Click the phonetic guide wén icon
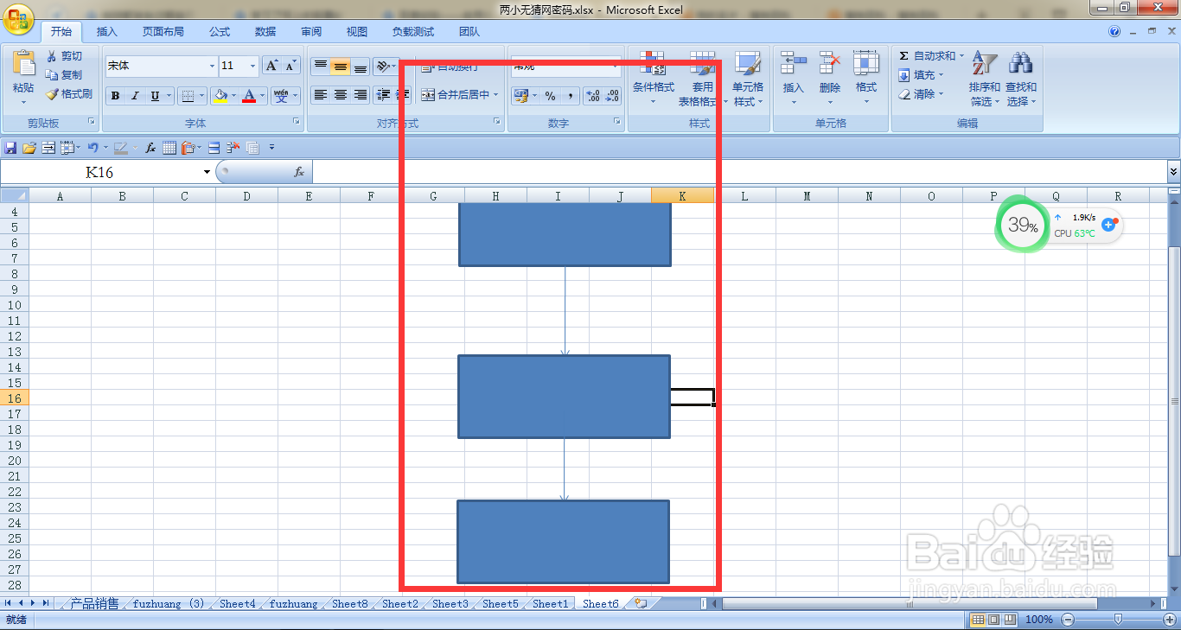This screenshot has width=1181, height=630. tap(281, 95)
